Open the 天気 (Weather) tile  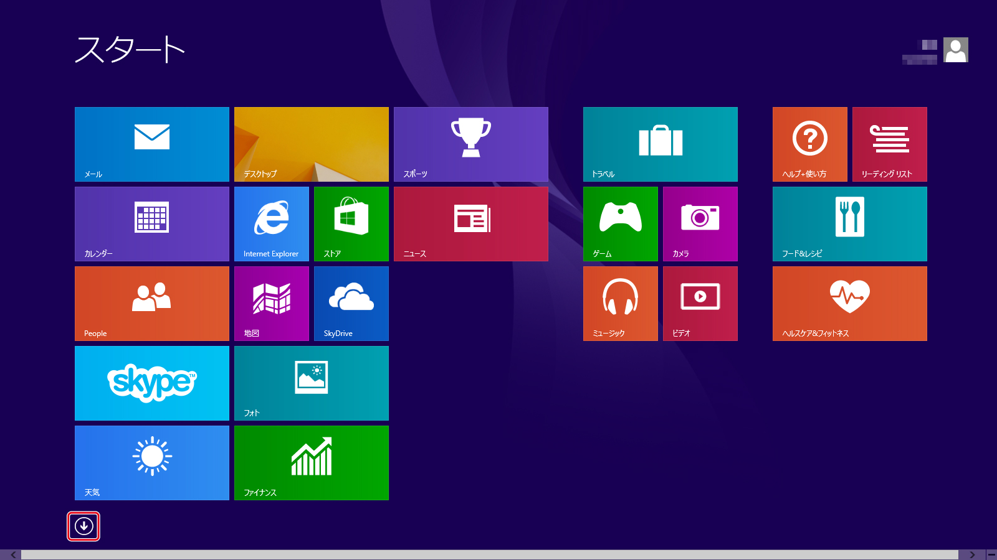pos(152,463)
